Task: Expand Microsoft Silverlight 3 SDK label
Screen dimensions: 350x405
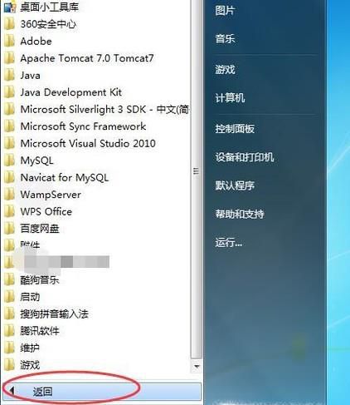Action: [x=105, y=109]
